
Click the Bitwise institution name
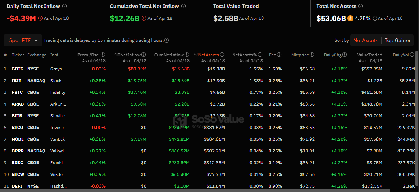pos(58,116)
